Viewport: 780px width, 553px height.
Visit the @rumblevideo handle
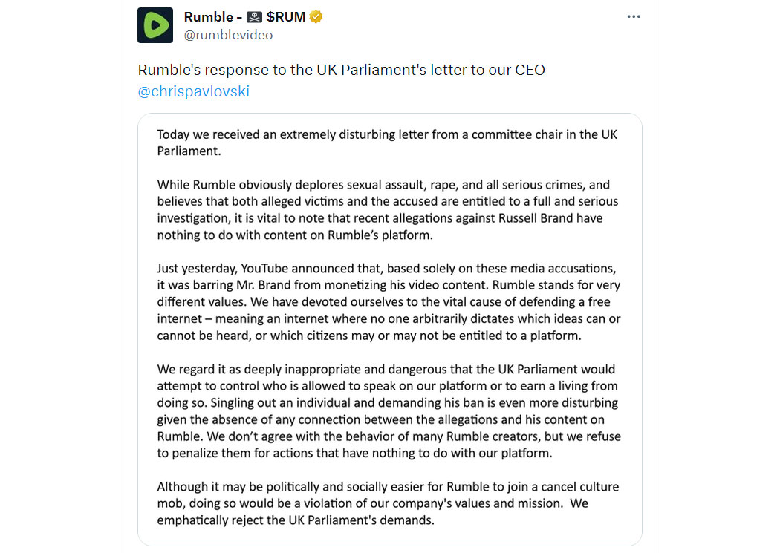pos(228,35)
